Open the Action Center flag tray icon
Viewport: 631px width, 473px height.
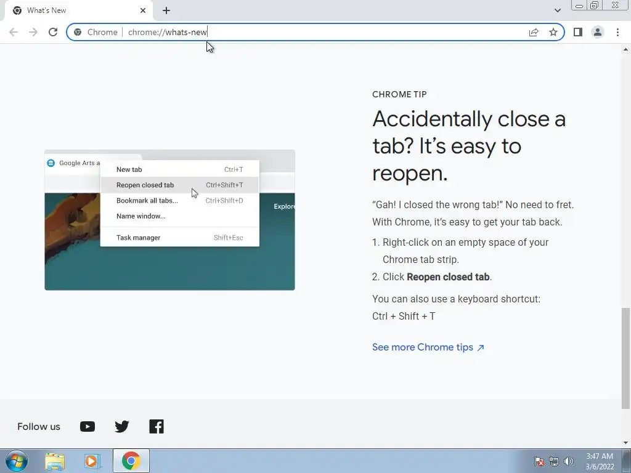point(539,461)
